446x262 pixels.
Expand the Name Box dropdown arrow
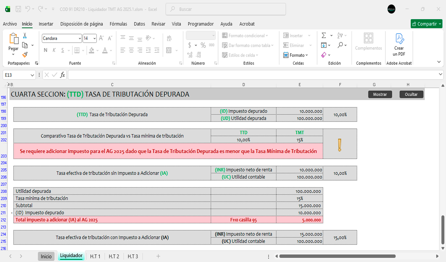click(32, 75)
